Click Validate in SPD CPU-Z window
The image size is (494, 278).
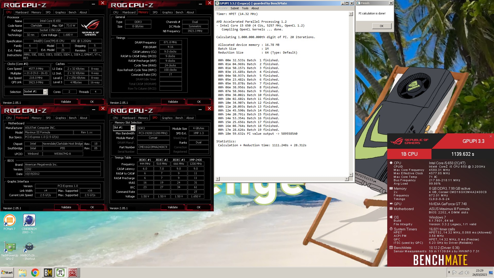pos(173,207)
